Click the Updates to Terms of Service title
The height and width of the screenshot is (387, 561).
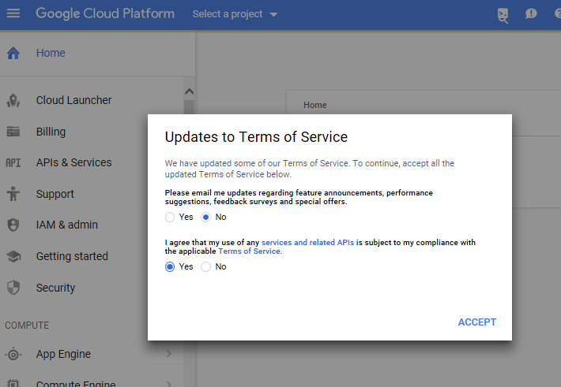(256, 137)
